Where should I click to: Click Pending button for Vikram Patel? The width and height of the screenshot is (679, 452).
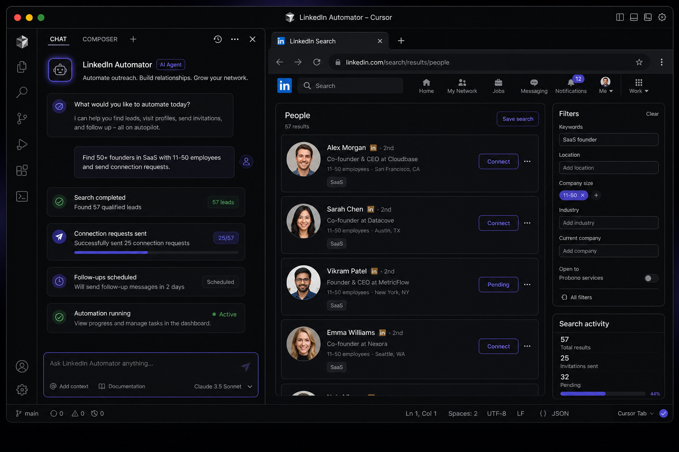pos(498,285)
